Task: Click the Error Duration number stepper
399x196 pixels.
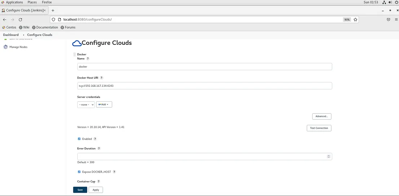Action: pos(329,157)
